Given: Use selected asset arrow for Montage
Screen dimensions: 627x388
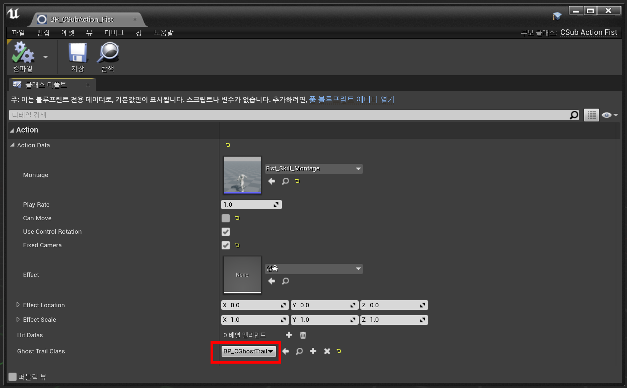Looking at the screenshot, I should pyautogui.click(x=272, y=181).
